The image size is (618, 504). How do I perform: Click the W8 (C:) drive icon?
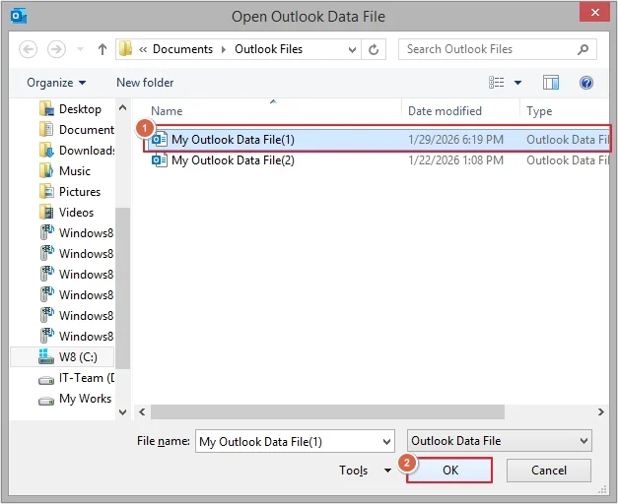click(46, 356)
